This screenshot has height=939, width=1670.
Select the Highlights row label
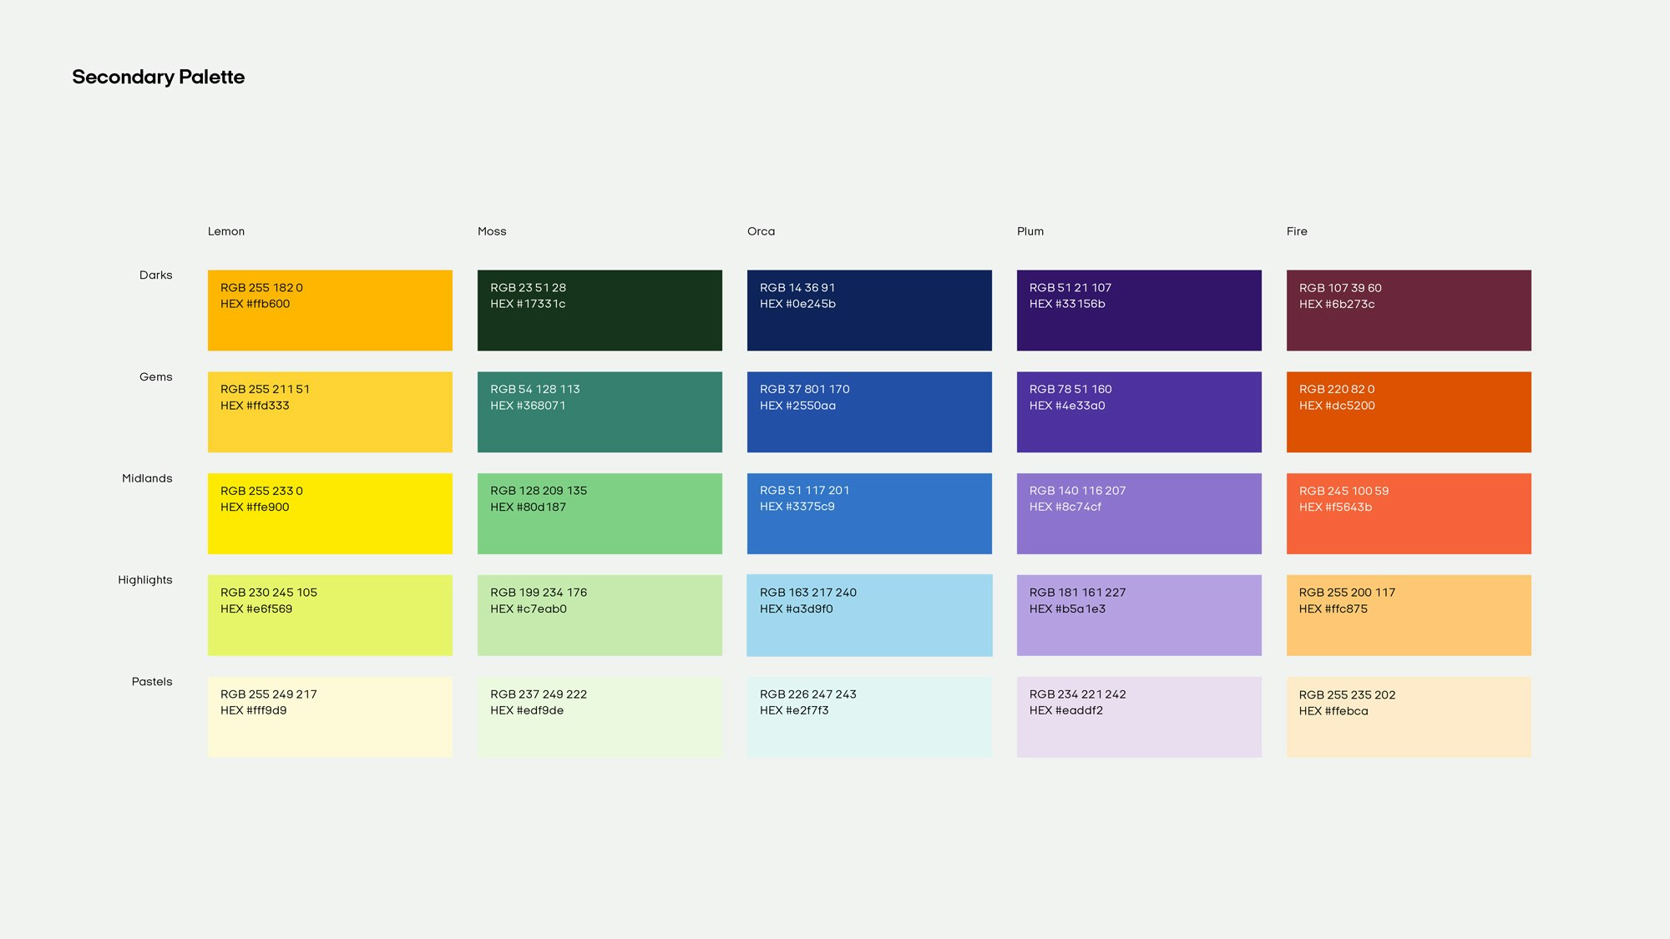tap(145, 579)
